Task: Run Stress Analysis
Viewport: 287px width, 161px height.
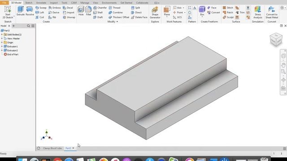Action: (258, 12)
